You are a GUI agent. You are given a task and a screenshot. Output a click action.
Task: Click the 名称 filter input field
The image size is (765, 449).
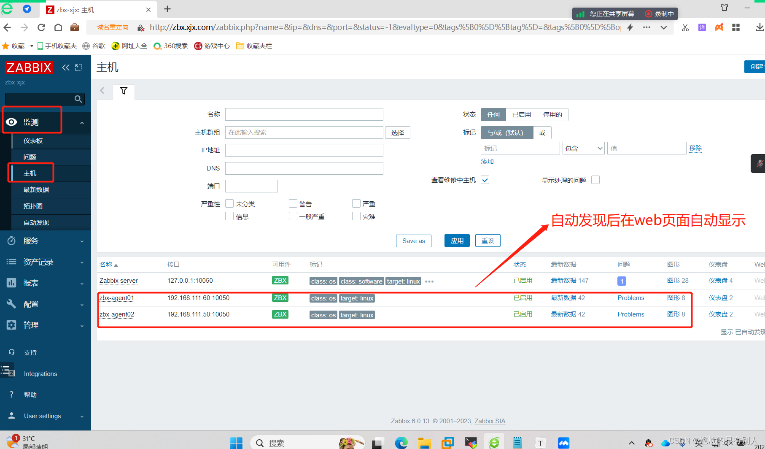point(304,114)
